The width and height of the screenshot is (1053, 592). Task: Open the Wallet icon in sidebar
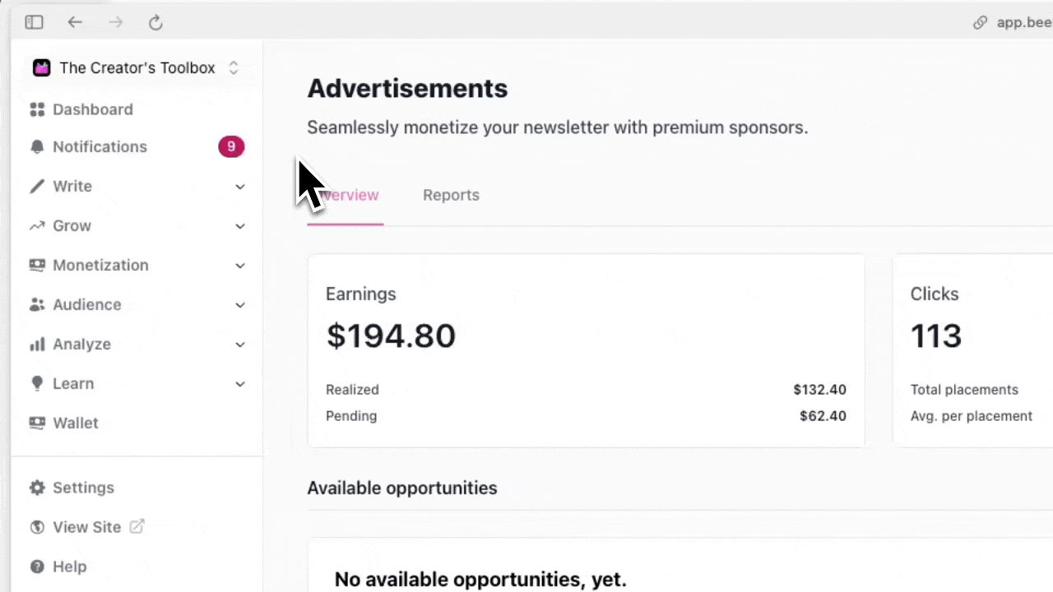[x=37, y=423]
